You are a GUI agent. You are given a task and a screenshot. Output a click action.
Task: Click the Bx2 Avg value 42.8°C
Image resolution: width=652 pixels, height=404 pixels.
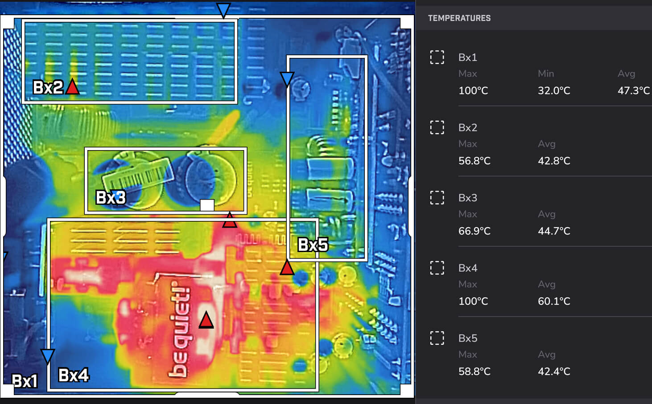pos(554,161)
